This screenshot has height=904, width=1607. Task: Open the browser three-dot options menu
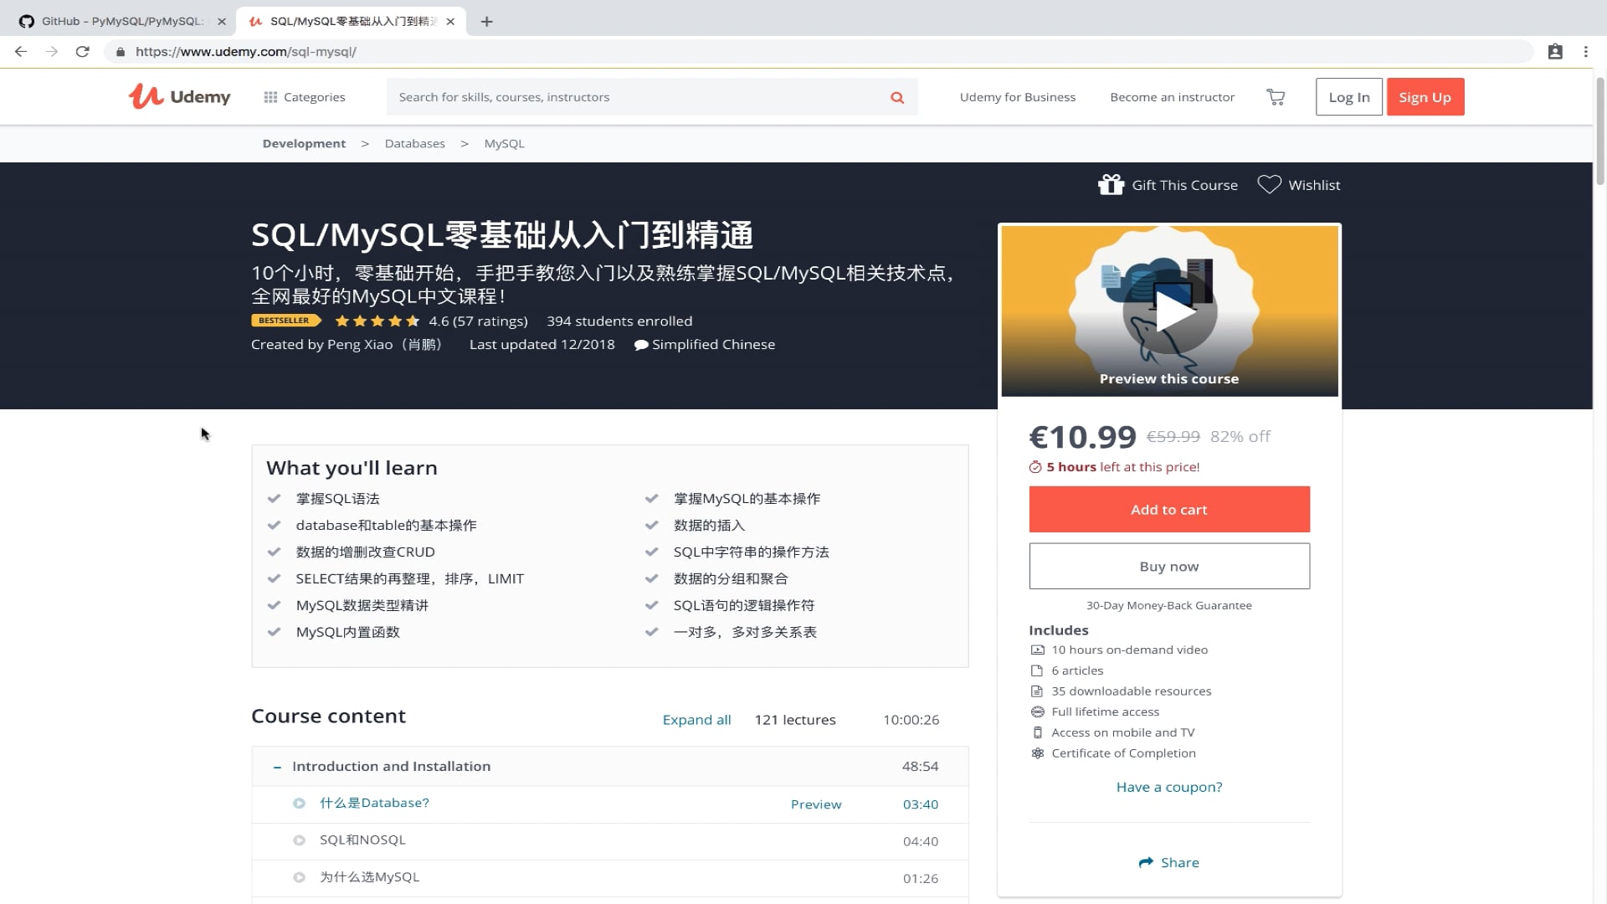click(1584, 51)
